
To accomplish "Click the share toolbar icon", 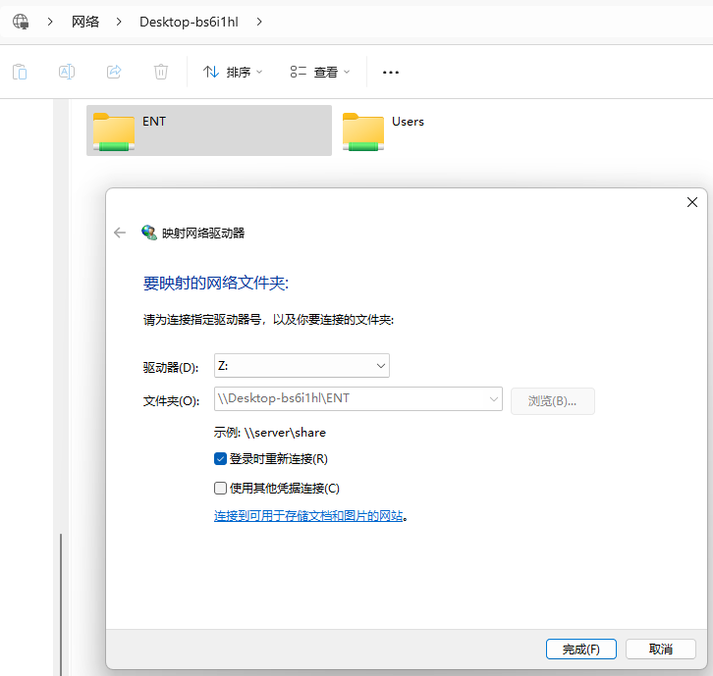I will [x=114, y=72].
